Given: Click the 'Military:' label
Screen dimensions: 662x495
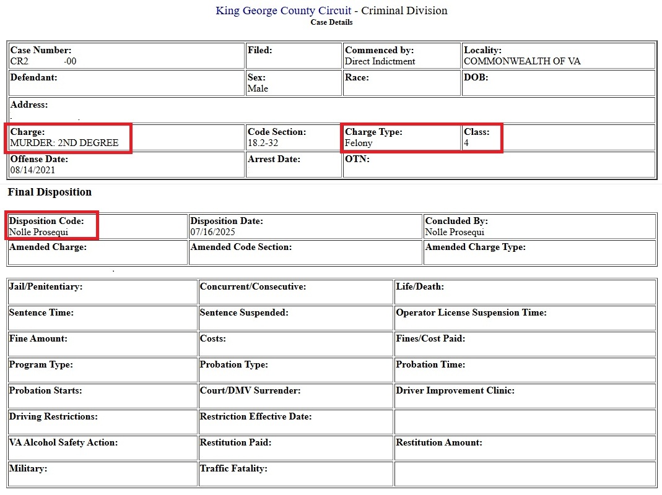Looking at the screenshot, I should (x=28, y=468).
